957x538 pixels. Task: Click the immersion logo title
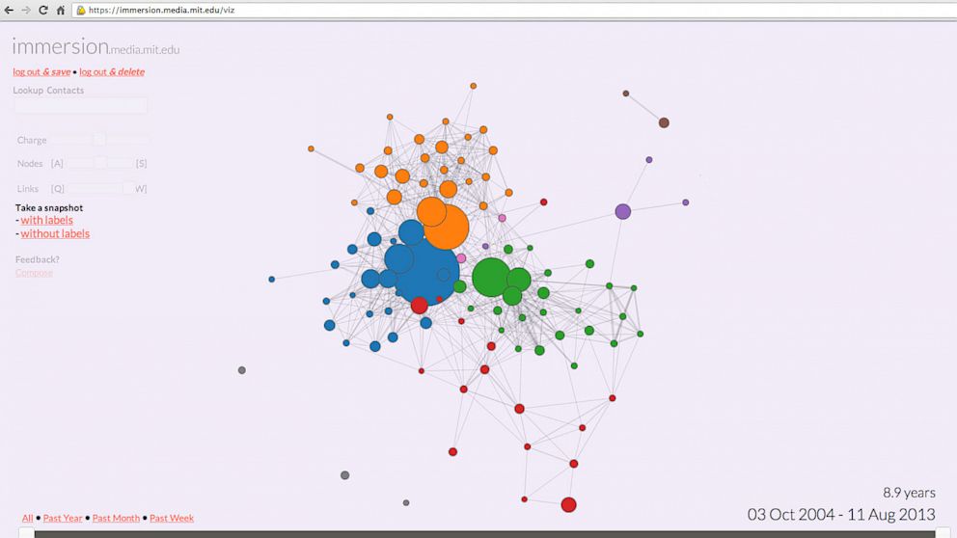[96, 47]
